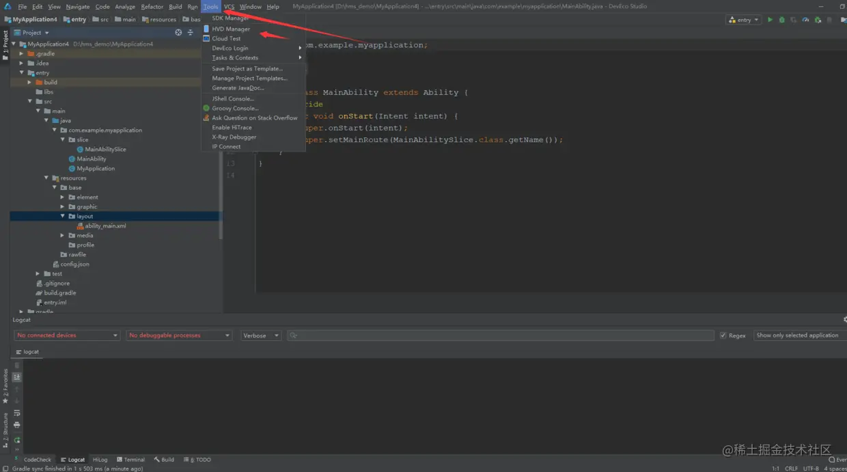Open the Verbose log level dropdown
Image resolution: width=847 pixels, height=472 pixels.
tap(260, 335)
